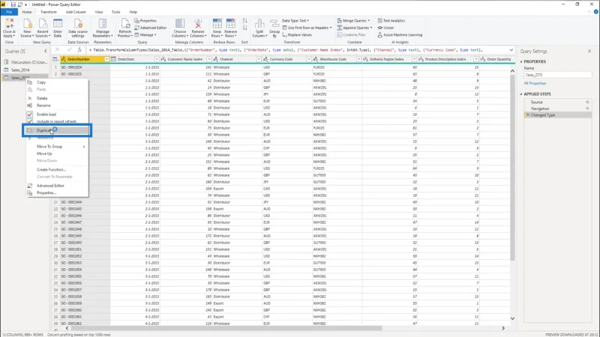The height and width of the screenshot is (337, 600).
Task: Open Azure Machine Learning
Action: point(400,34)
